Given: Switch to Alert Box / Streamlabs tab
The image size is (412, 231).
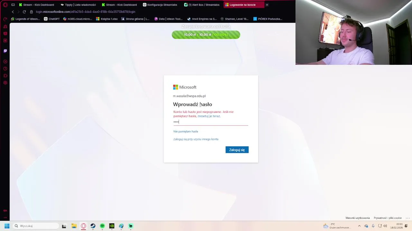Looking at the screenshot, I should 202,5.
